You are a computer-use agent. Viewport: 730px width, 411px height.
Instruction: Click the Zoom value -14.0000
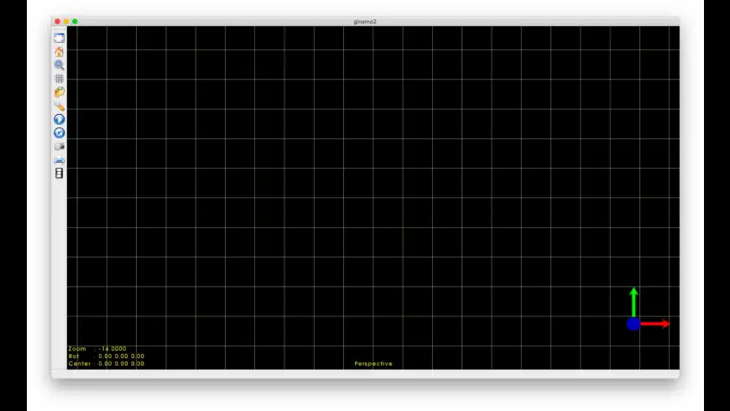(112, 349)
